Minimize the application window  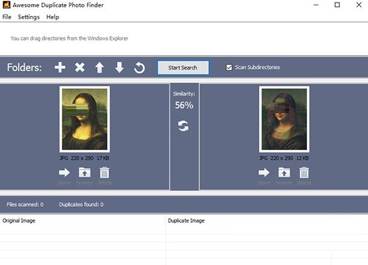[x=316, y=5]
